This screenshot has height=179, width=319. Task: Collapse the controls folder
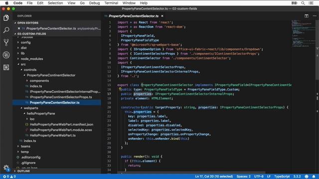coord(30,70)
